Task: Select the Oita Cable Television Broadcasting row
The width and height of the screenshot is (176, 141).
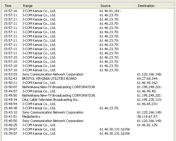Action: (88, 100)
